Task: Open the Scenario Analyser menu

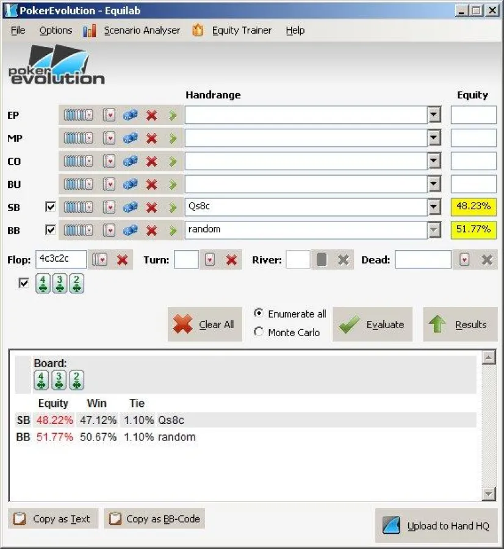Action: click(x=142, y=30)
